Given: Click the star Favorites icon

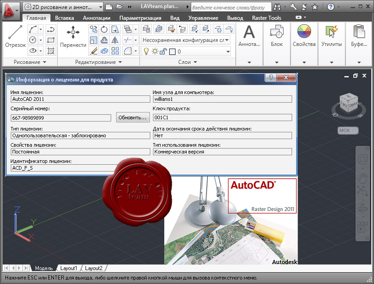Looking at the screenshot, I should pyautogui.click(x=315, y=7).
